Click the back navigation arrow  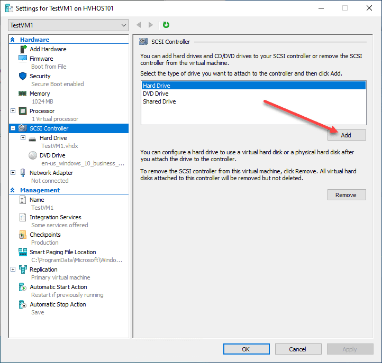[139, 25]
